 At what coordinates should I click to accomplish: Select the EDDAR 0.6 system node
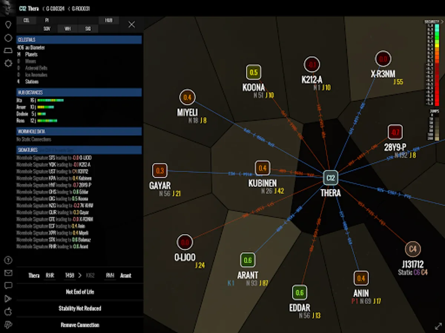tap(300, 293)
